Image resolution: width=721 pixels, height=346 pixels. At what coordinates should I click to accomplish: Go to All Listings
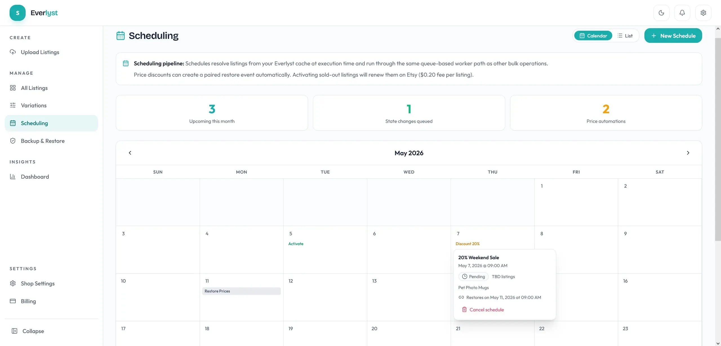[x=51, y=88]
